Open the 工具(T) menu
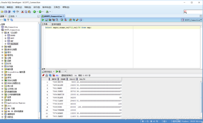The width and height of the screenshot is (203, 123). pyautogui.click(x=57, y=7)
